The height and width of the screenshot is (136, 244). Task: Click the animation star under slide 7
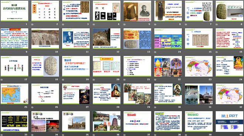coord(186,24)
